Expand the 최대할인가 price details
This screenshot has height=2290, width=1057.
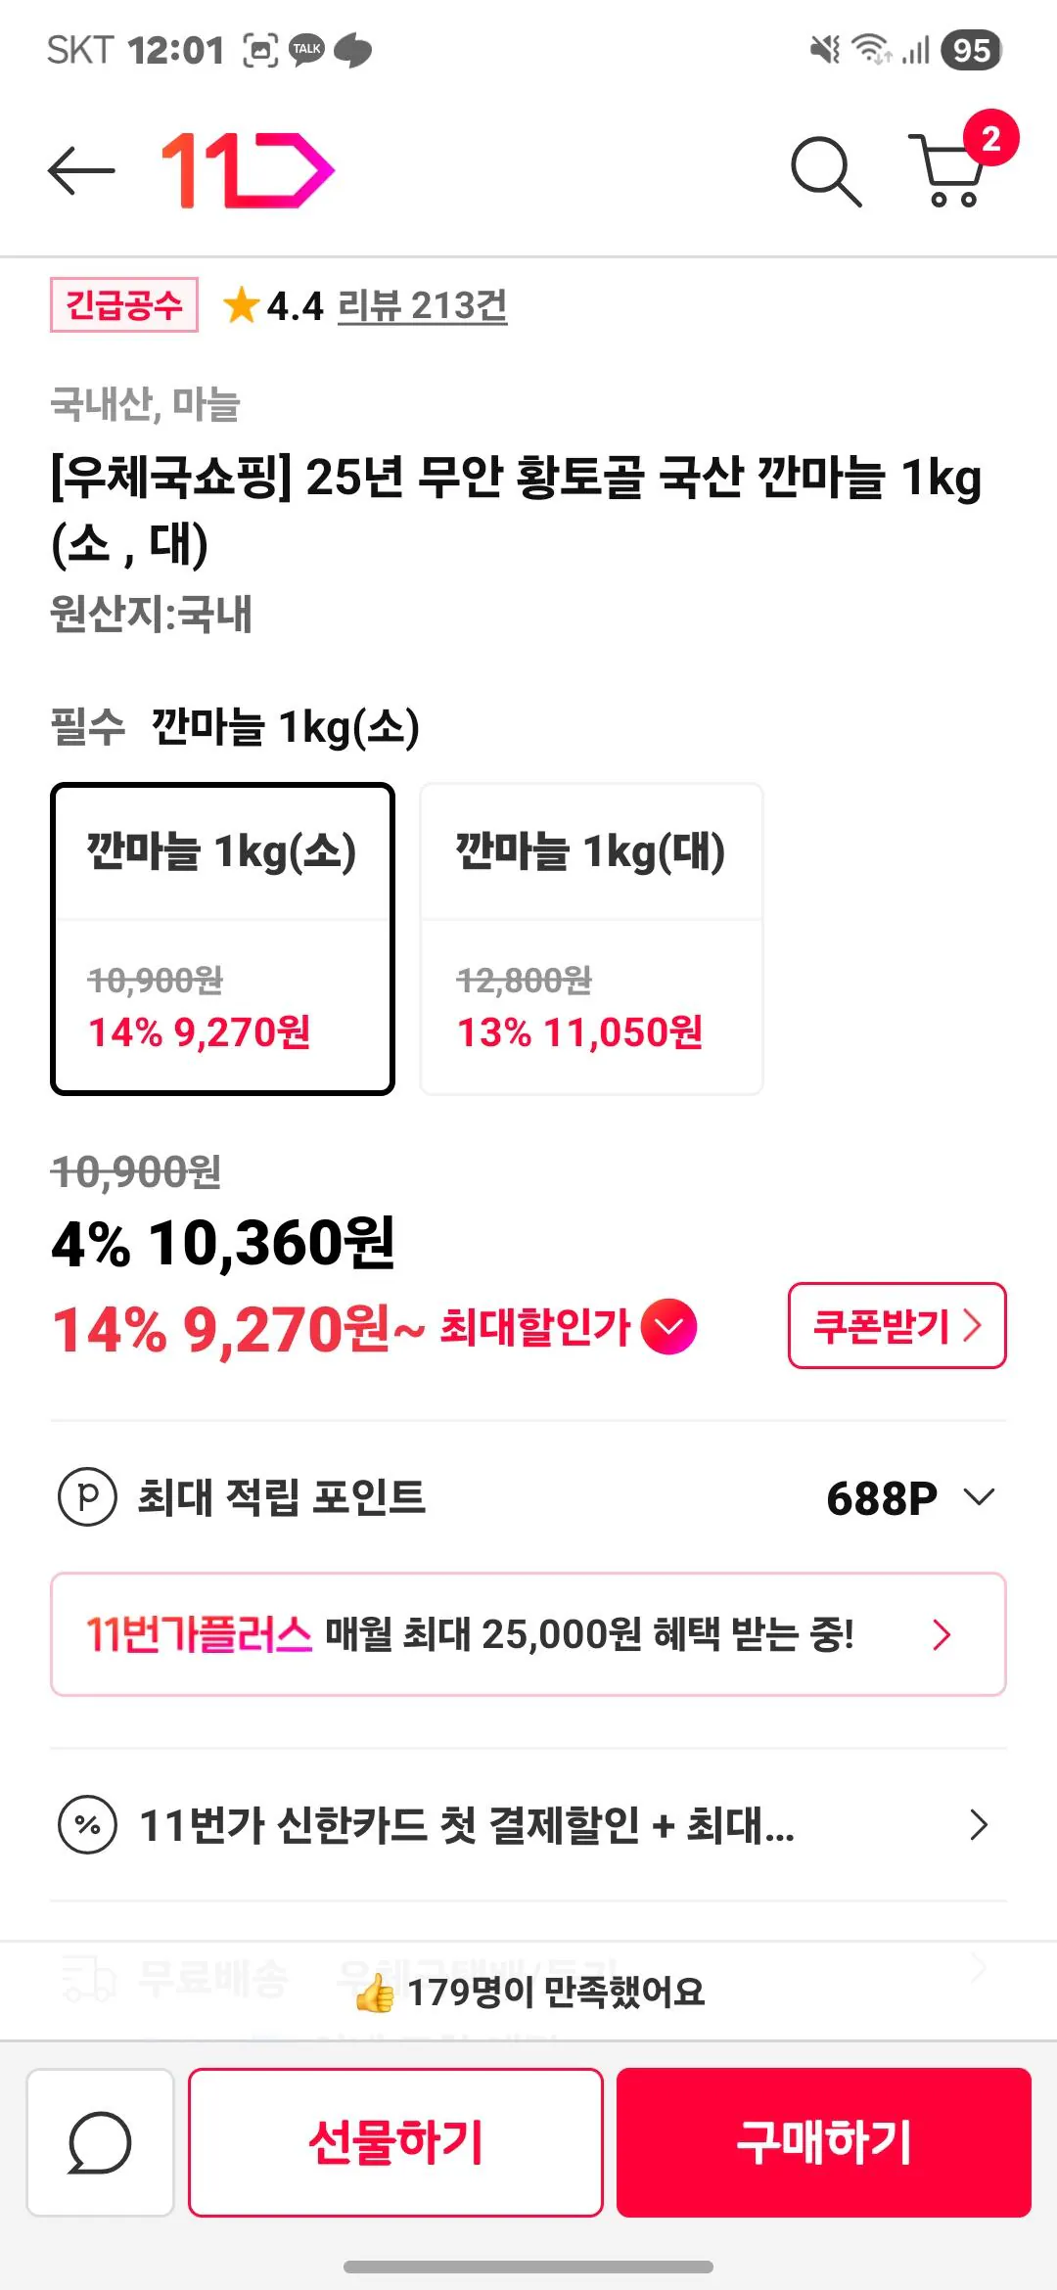669,1327
